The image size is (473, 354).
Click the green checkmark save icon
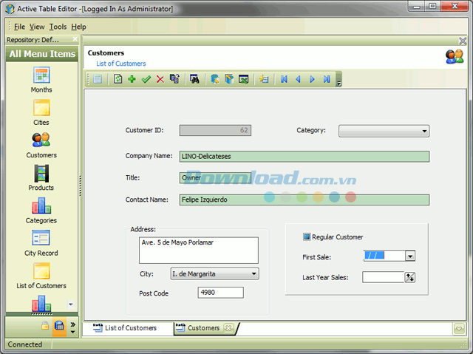(146, 79)
